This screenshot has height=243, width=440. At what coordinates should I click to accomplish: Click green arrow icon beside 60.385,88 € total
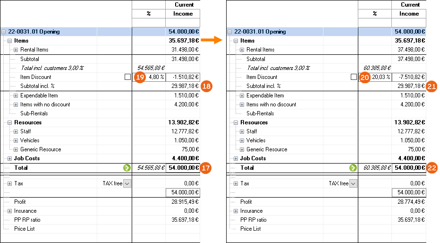[x=353, y=168]
